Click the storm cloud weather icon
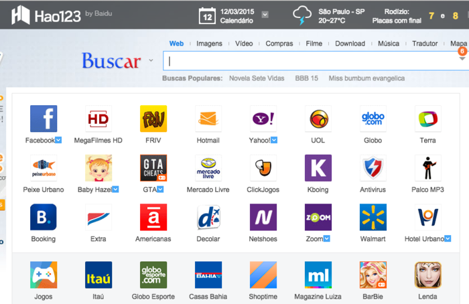This screenshot has width=469, height=304. point(302,15)
